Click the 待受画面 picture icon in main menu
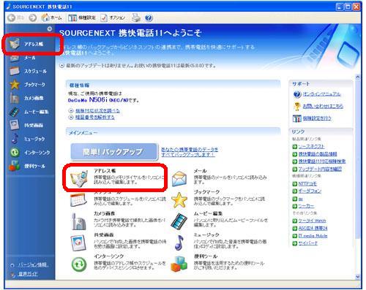 [x=78, y=243]
